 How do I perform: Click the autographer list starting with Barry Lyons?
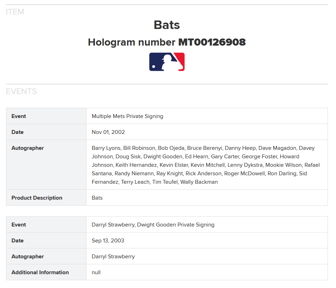click(206, 165)
